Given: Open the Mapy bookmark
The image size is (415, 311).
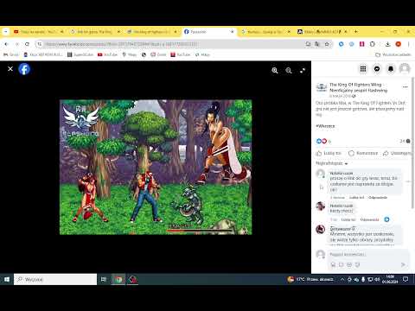Looking at the screenshot, I should pyautogui.click(x=130, y=54).
